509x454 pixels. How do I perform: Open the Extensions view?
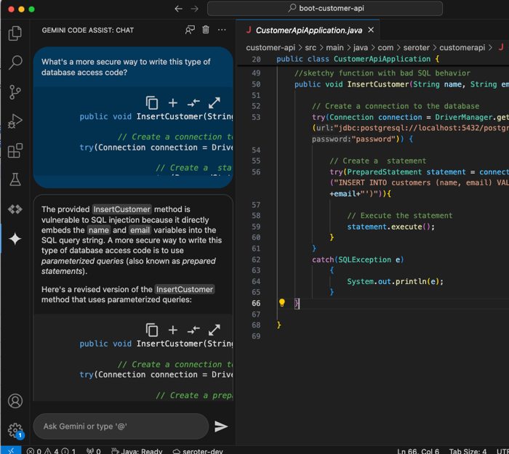coord(15,150)
